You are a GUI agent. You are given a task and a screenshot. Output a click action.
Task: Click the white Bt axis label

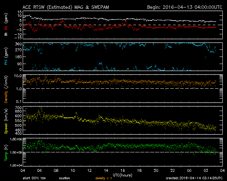(6, 34)
